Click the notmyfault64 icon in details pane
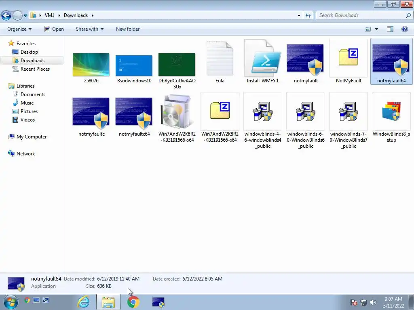Image resolution: width=414 pixels, height=310 pixels. coord(16,284)
